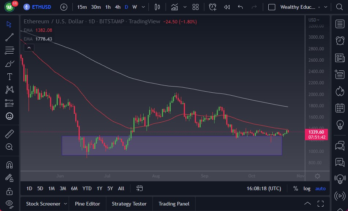
Task: Hide all drawings via the eye icon
Action: [9, 203]
